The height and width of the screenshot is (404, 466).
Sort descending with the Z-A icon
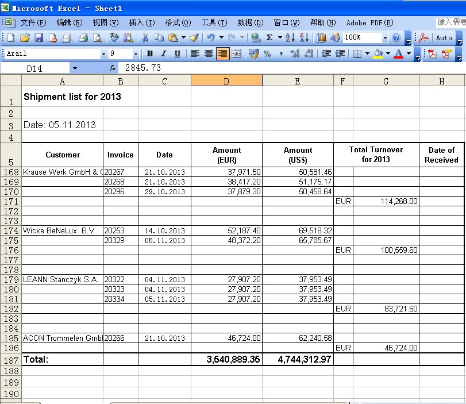tap(304, 38)
